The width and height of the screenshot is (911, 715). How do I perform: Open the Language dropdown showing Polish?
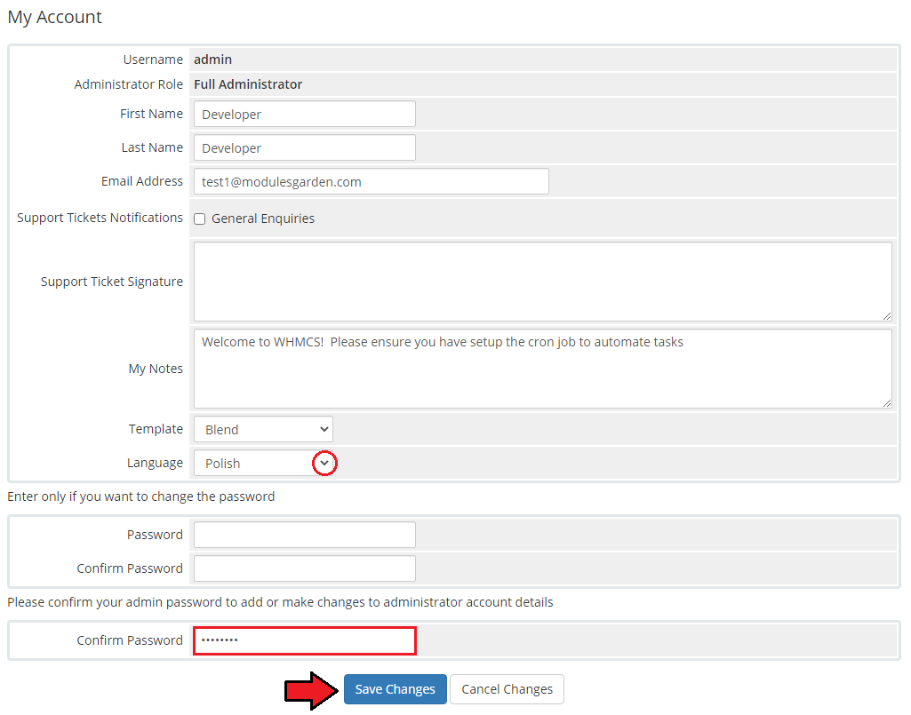(263, 463)
